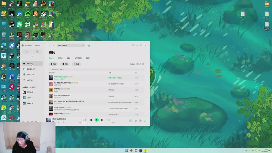Select the currently playing green song row
Screen dimensions: 272x153
pyautogui.click(x=97, y=78)
